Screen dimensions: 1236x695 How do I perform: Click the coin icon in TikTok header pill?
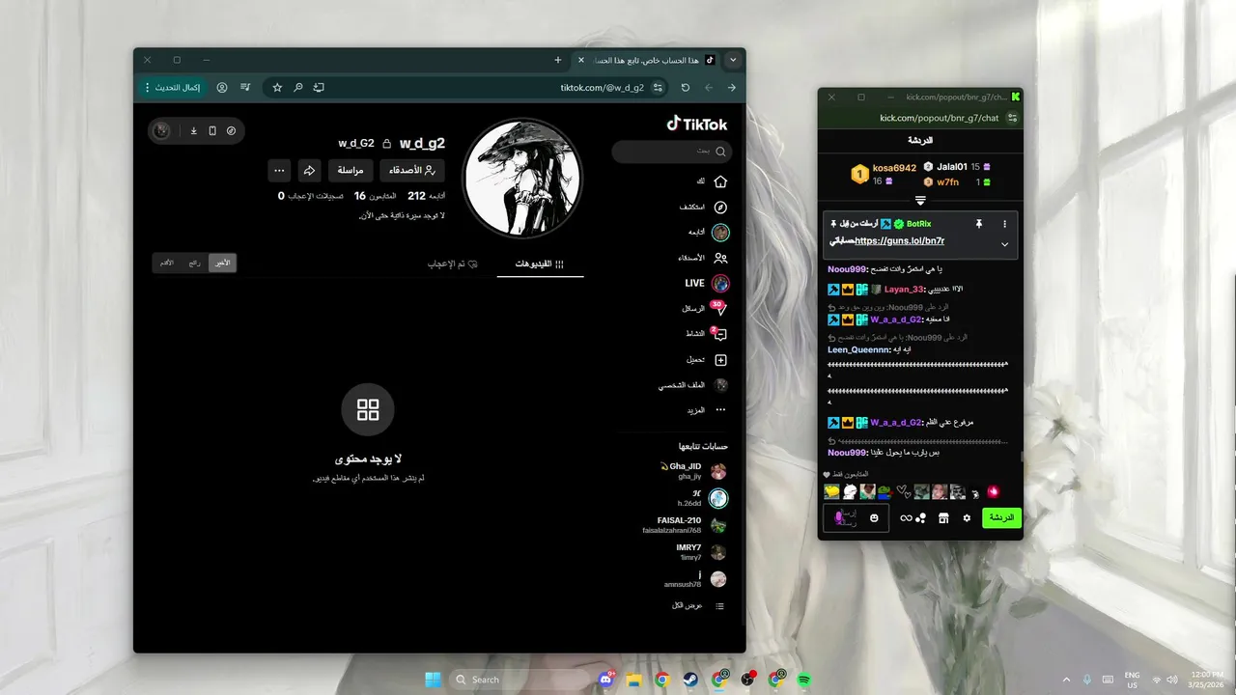pos(231,130)
